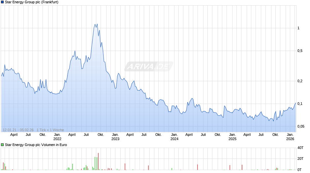Click the blue Star Energy Group legend square
Screen dimensions: 310x173
pyautogui.click(x=2, y=2)
